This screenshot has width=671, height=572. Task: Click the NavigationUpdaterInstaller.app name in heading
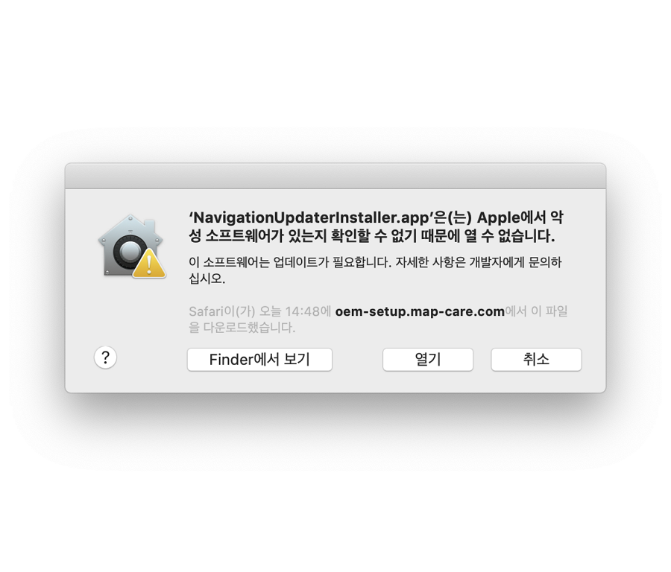coord(311,217)
